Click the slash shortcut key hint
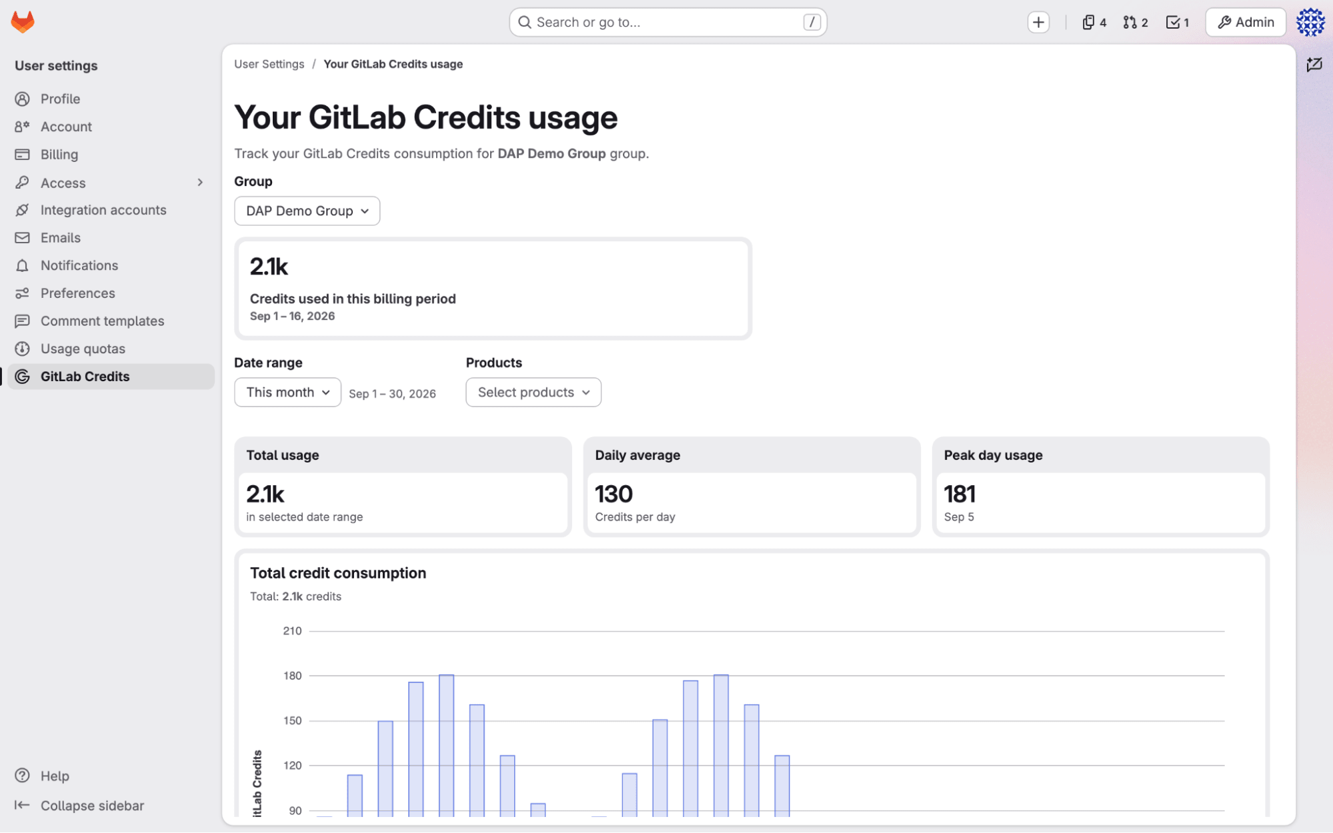The height and width of the screenshot is (833, 1333). point(812,22)
